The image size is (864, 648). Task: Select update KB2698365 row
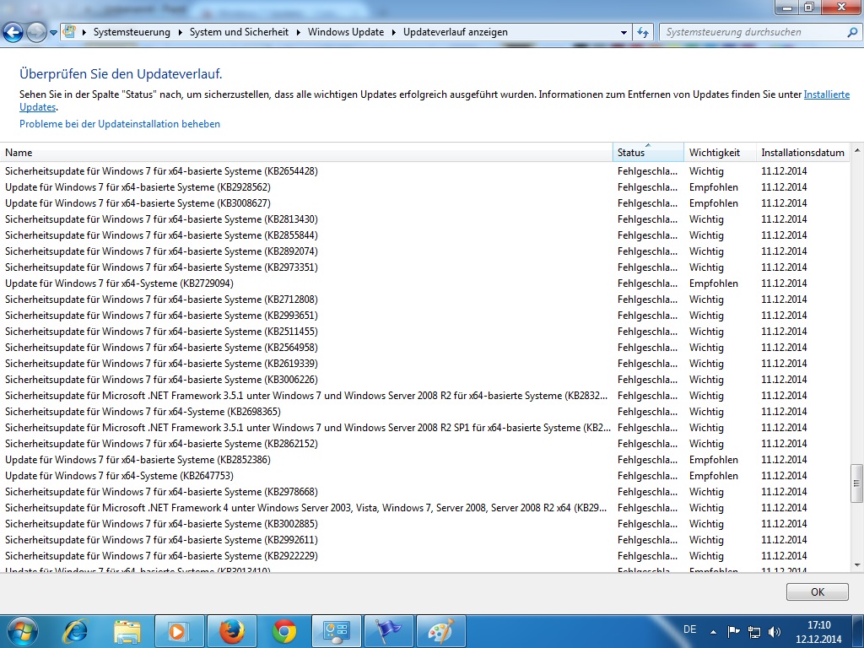point(425,412)
